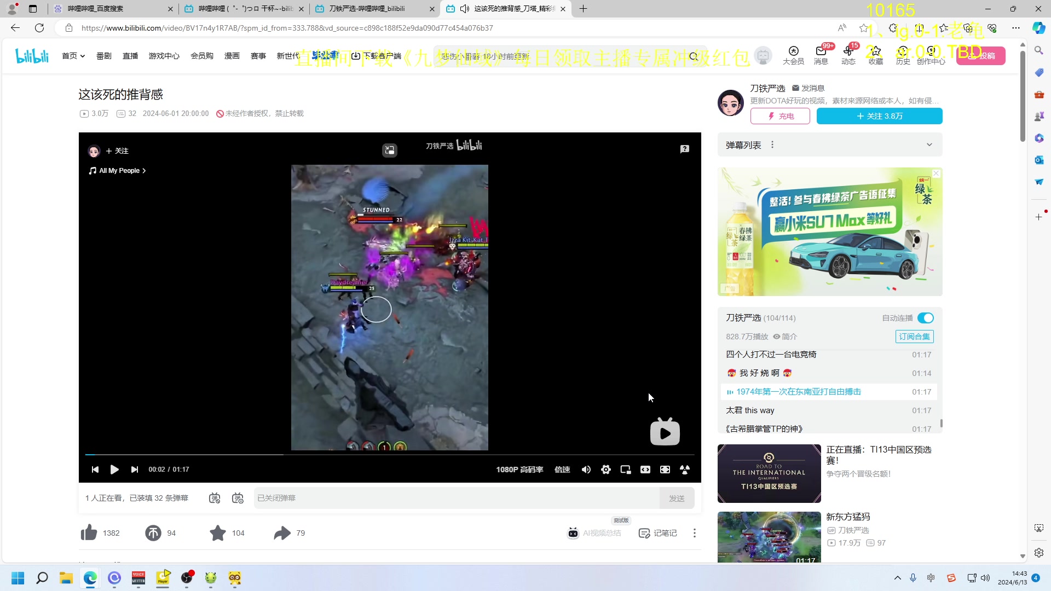Open the 消息 messages icon
Viewport: 1051px width, 591px height.
(821, 55)
